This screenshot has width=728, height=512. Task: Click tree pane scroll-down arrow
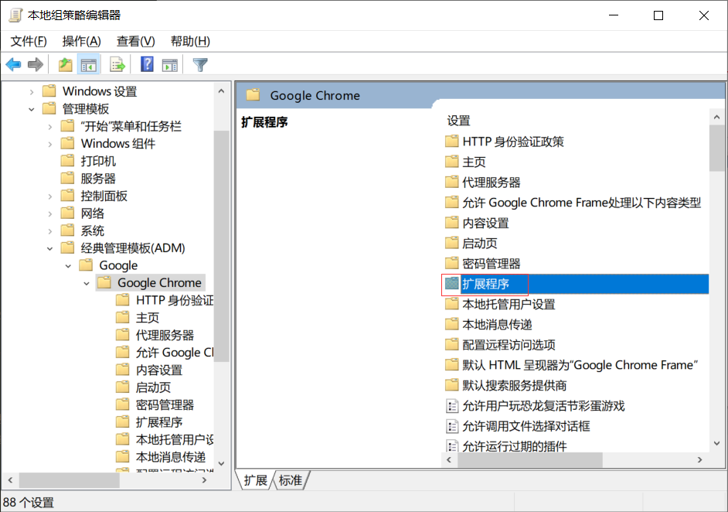[x=222, y=463]
